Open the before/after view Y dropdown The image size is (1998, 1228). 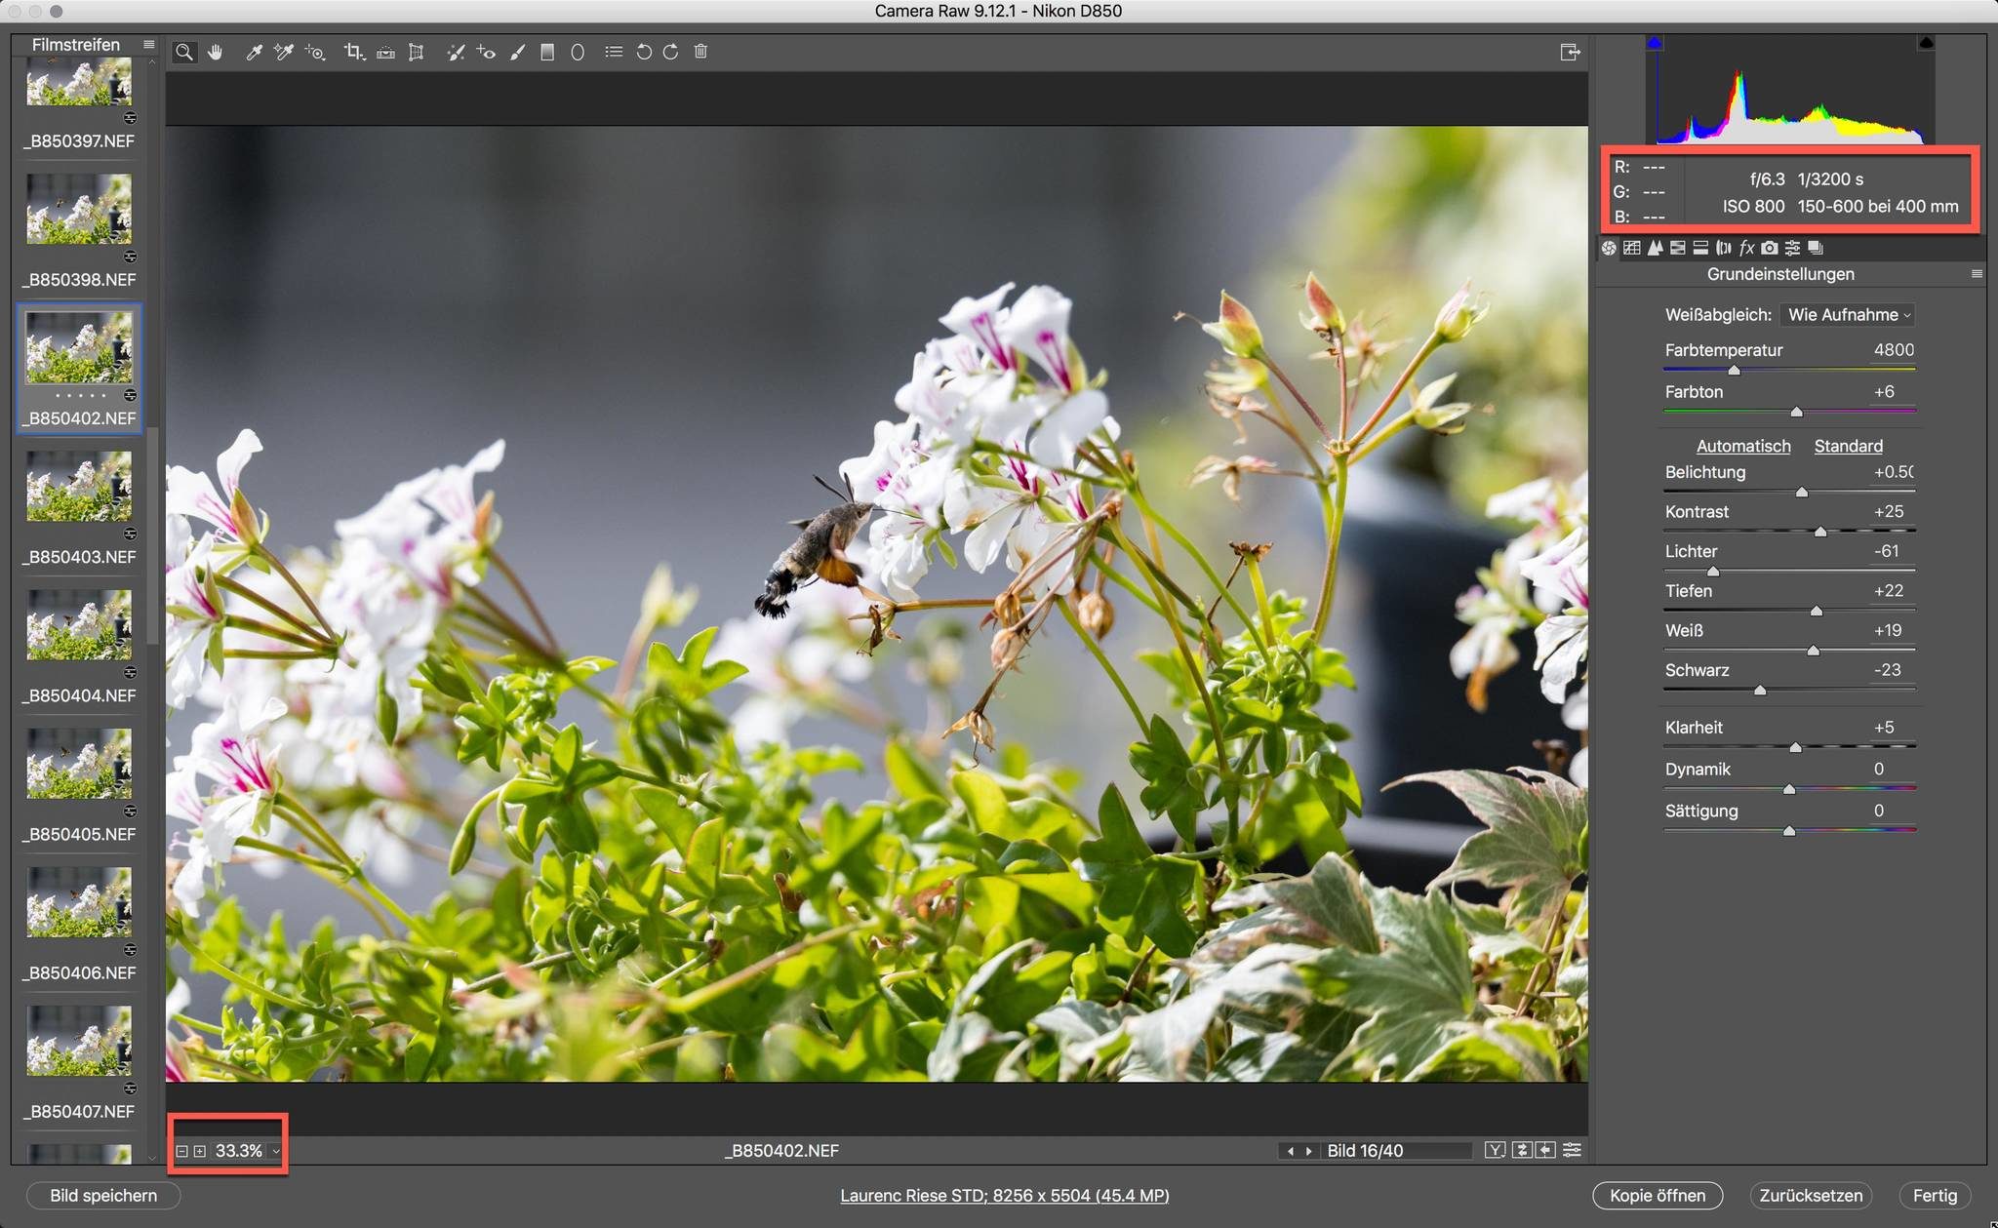1495,1151
